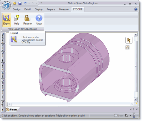Save the document with floppy icon
This screenshot has width=142, height=121.
[20, 3]
